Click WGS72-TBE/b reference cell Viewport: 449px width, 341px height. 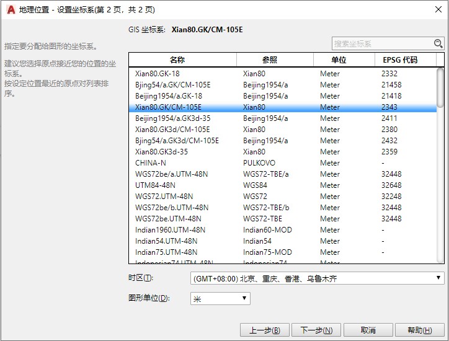point(266,208)
